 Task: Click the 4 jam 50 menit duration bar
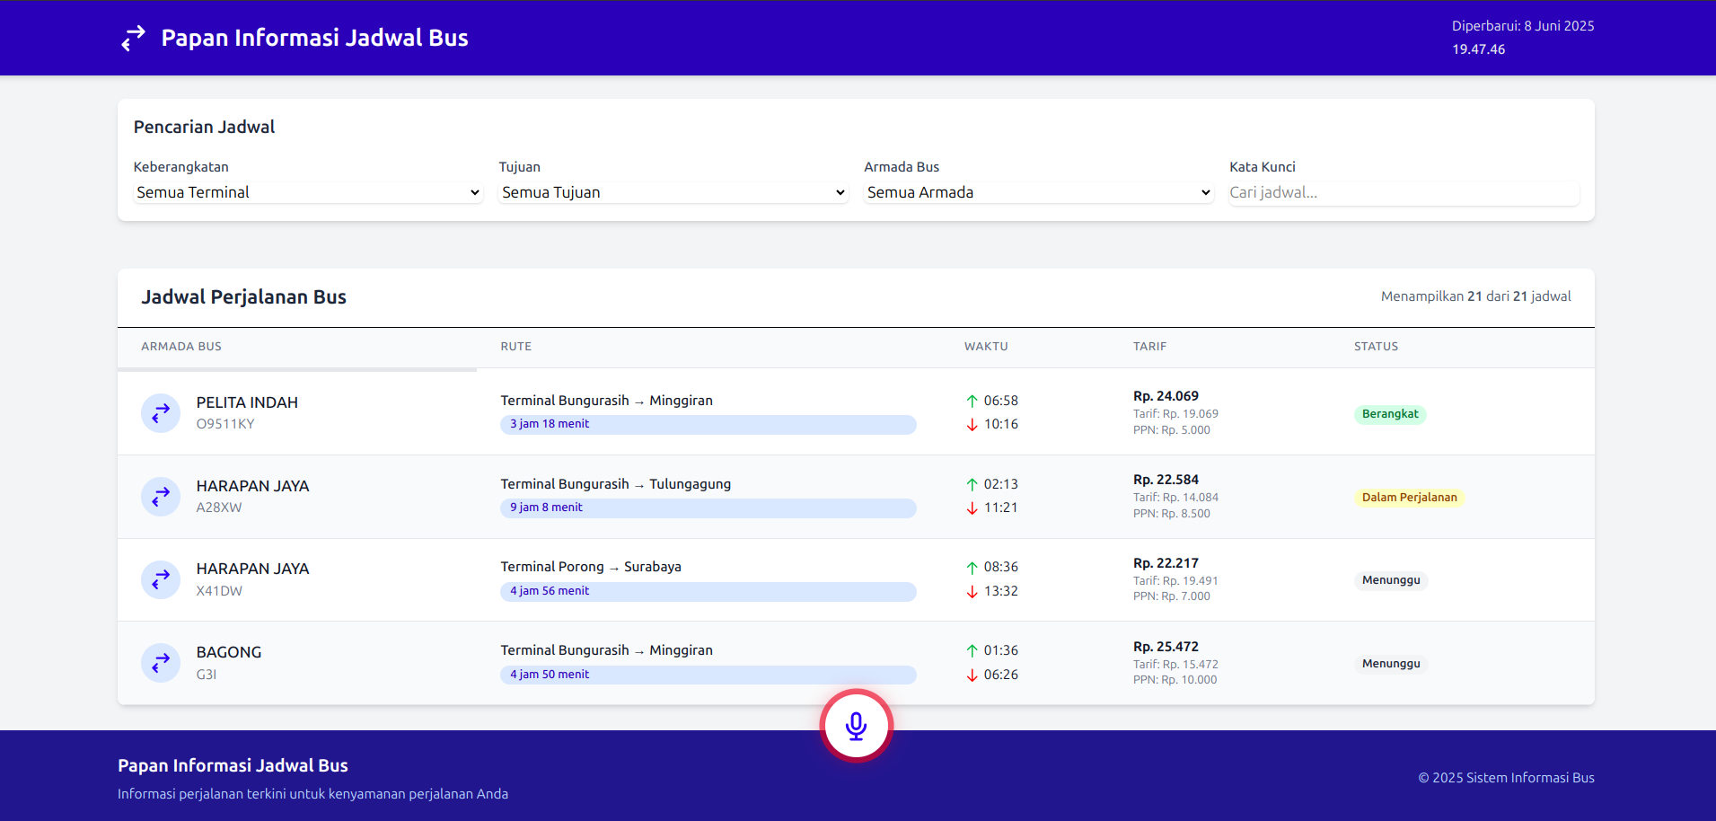(708, 675)
